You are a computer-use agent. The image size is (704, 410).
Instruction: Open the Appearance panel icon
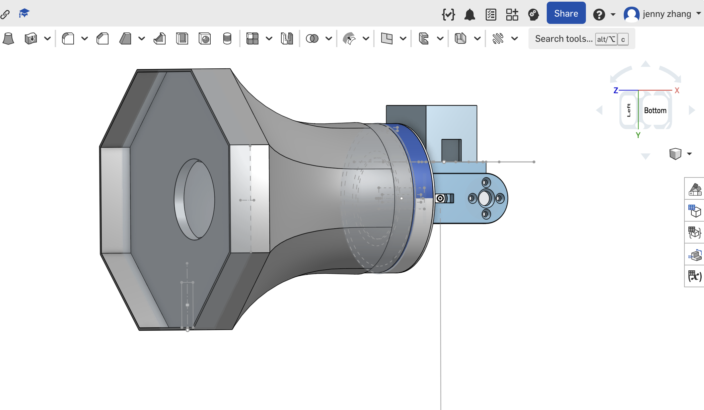(x=695, y=189)
